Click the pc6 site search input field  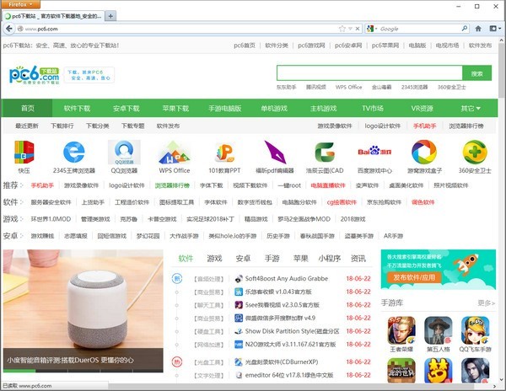(369, 73)
